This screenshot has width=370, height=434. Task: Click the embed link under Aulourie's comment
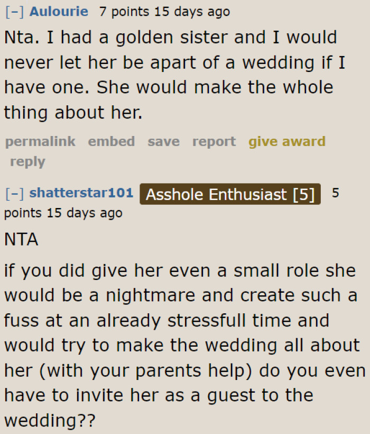point(111,141)
